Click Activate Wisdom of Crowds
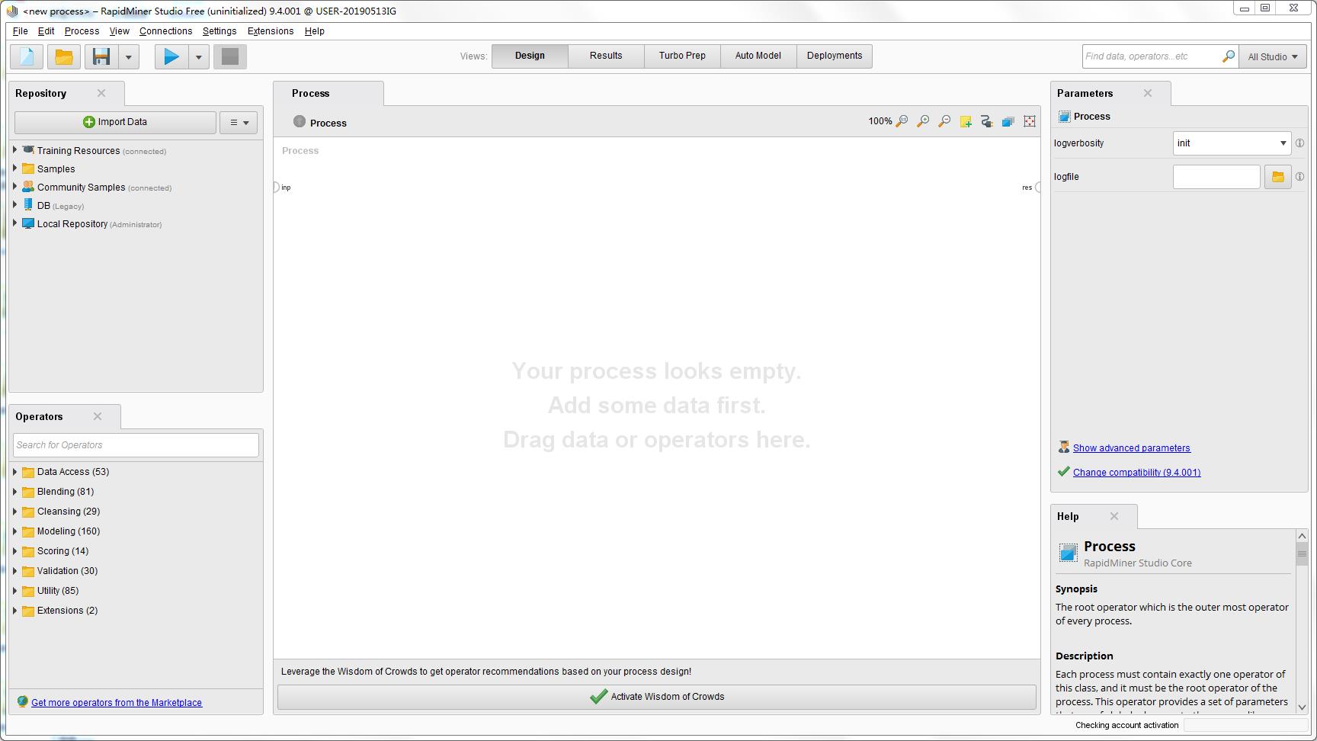The height and width of the screenshot is (741, 1317). pos(655,696)
